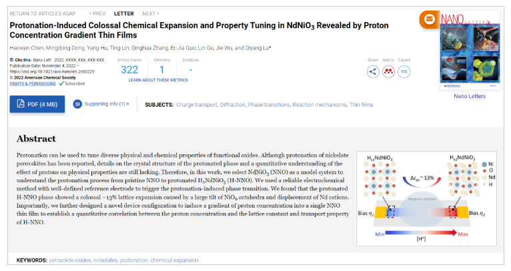Export citation via RIS icon

coord(404,71)
